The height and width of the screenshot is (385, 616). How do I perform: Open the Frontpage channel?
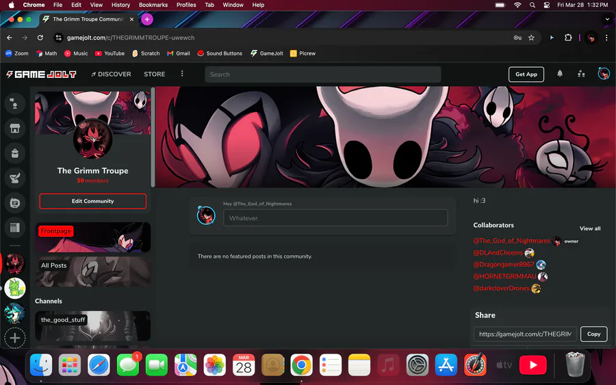[92, 237]
